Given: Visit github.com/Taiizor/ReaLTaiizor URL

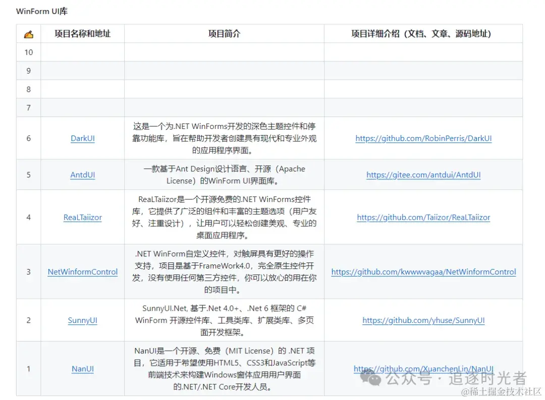Looking at the screenshot, I should tap(423, 218).
